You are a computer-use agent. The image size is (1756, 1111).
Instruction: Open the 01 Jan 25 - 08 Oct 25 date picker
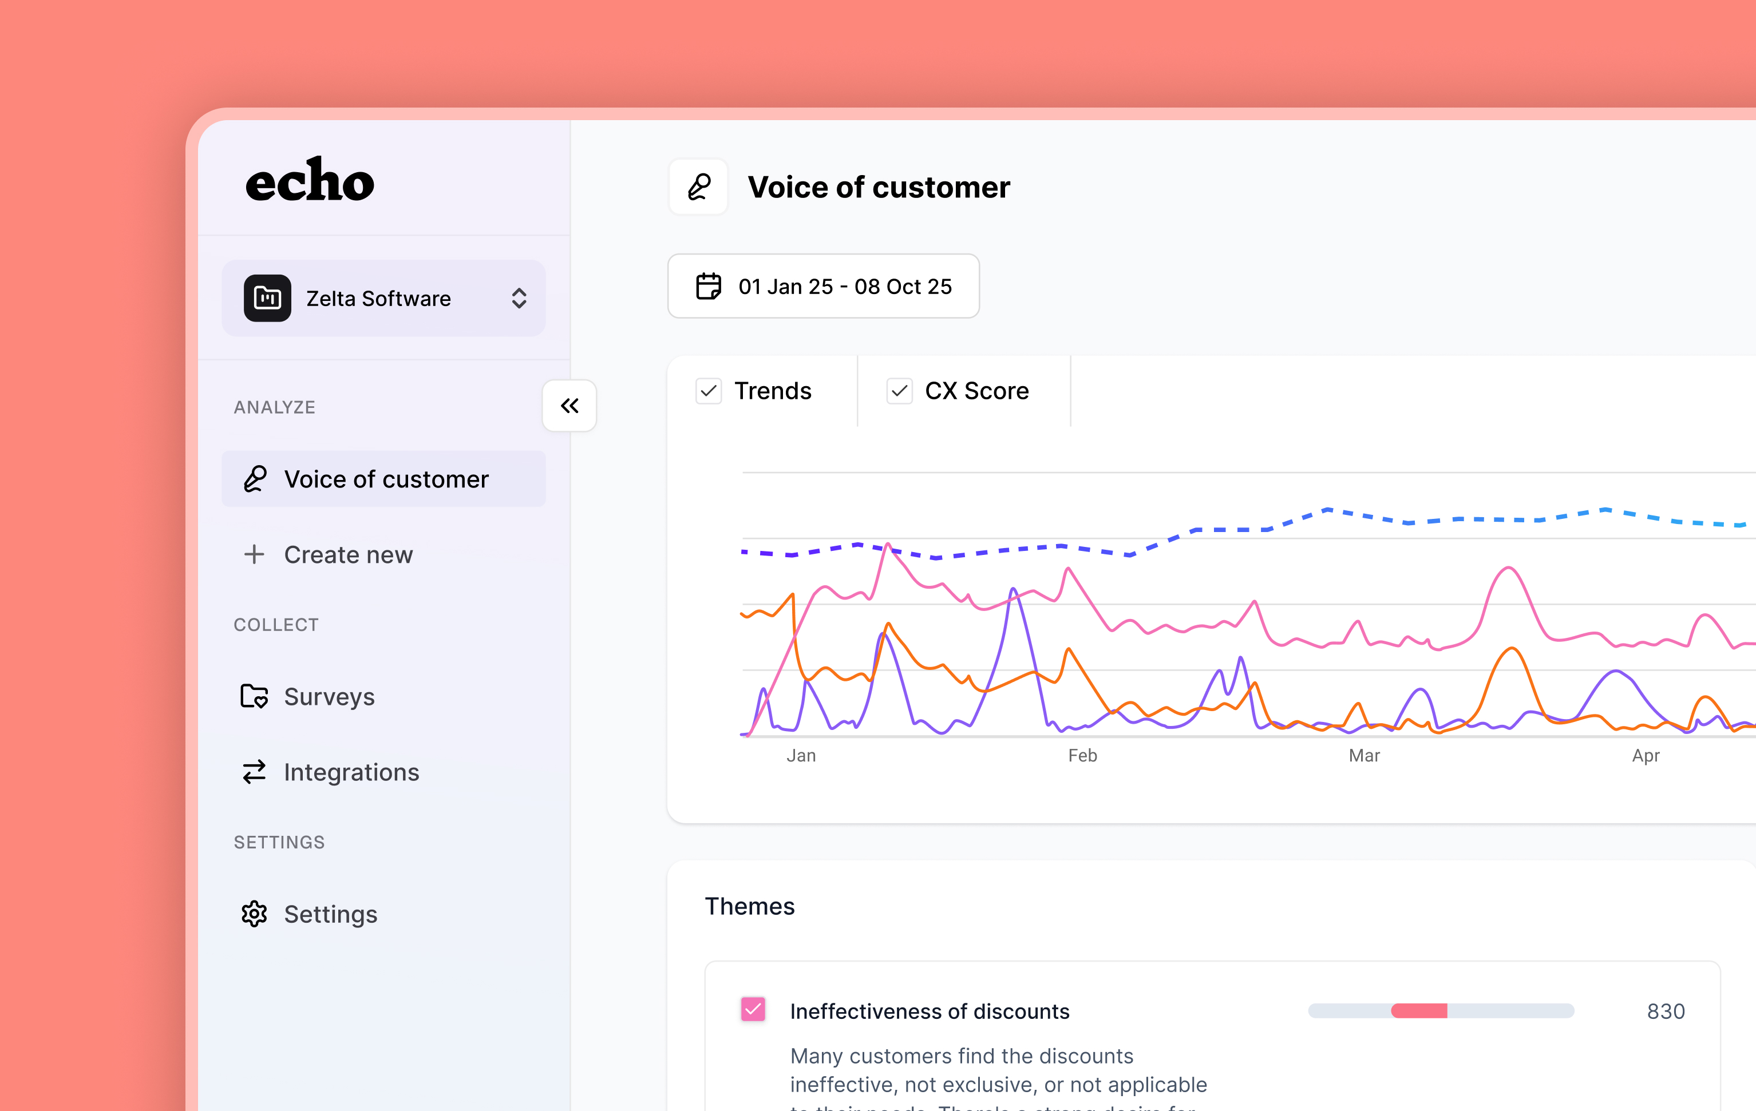tap(823, 287)
